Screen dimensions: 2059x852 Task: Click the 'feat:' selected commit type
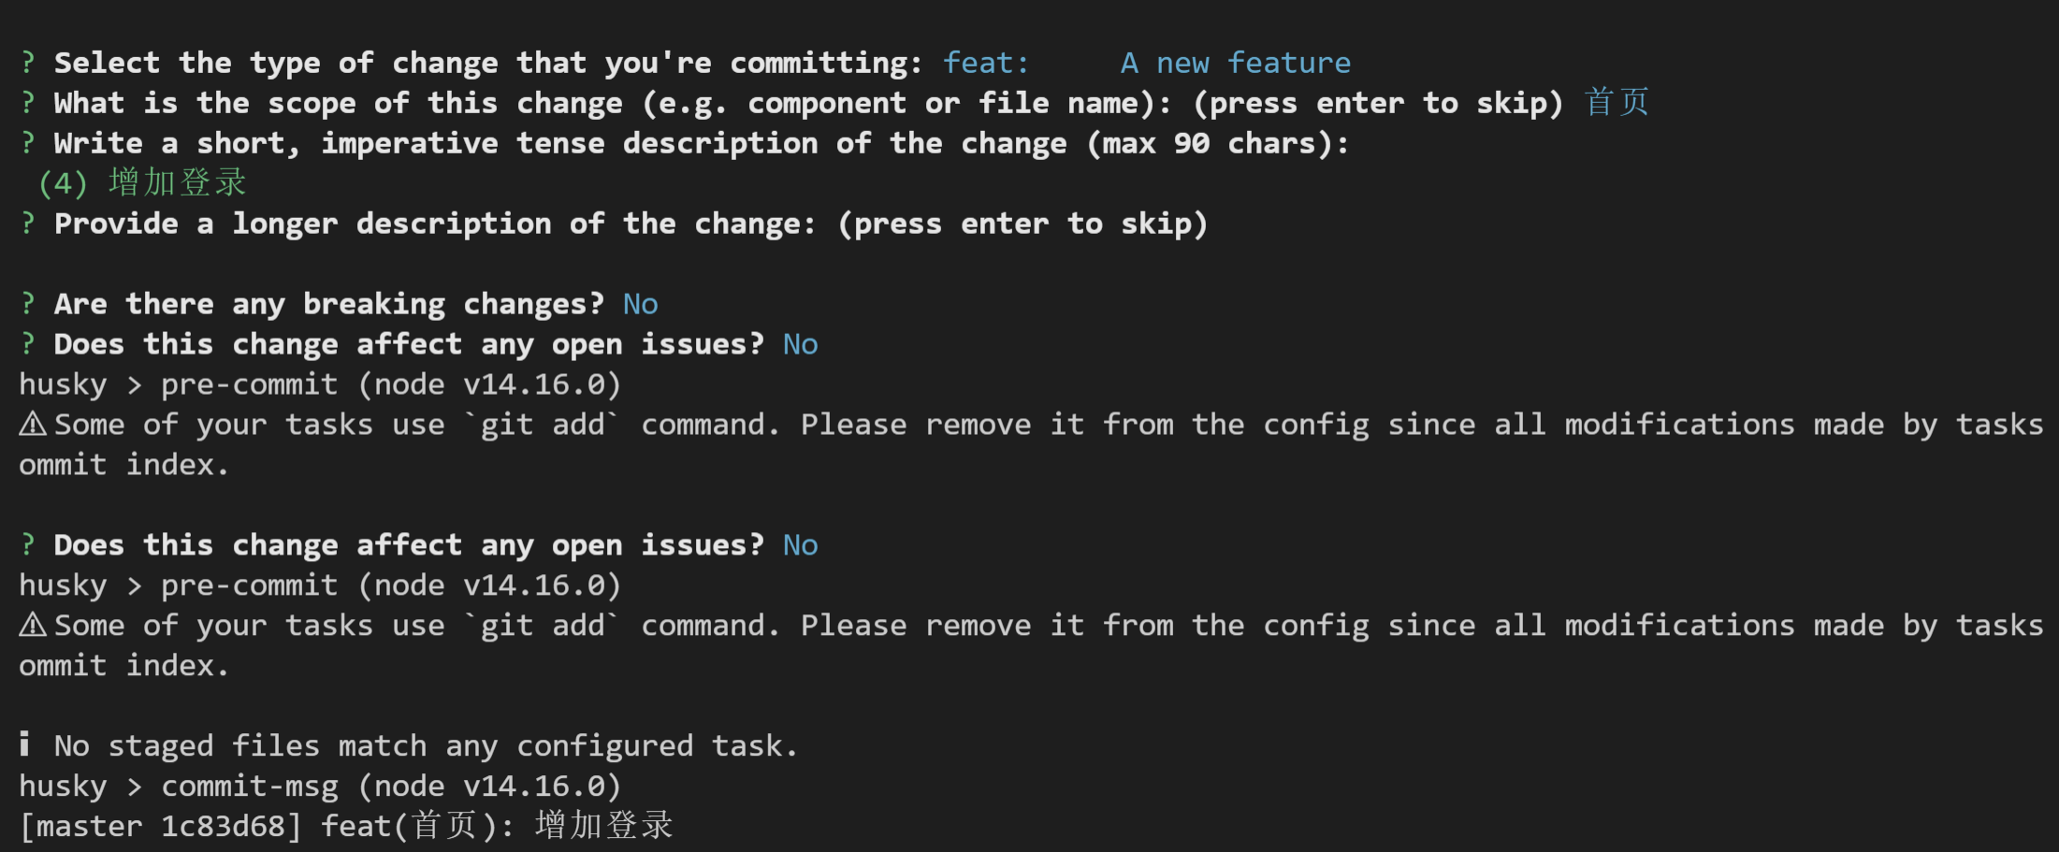tap(986, 63)
